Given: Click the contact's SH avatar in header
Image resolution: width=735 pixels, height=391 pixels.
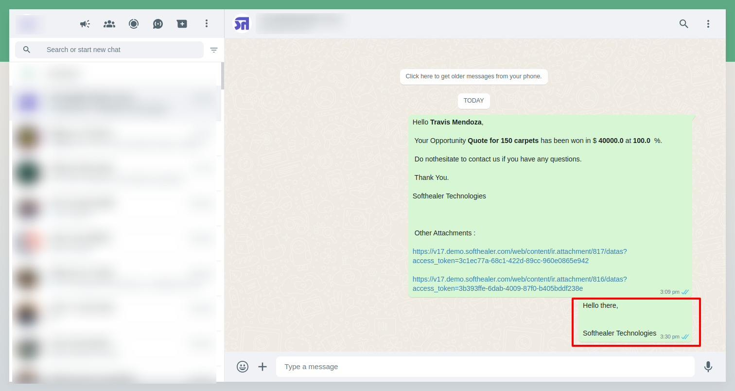Looking at the screenshot, I should pyautogui.click(x=242, y=23).
